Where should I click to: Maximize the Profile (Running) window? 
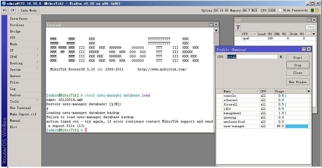coord(304,49)
